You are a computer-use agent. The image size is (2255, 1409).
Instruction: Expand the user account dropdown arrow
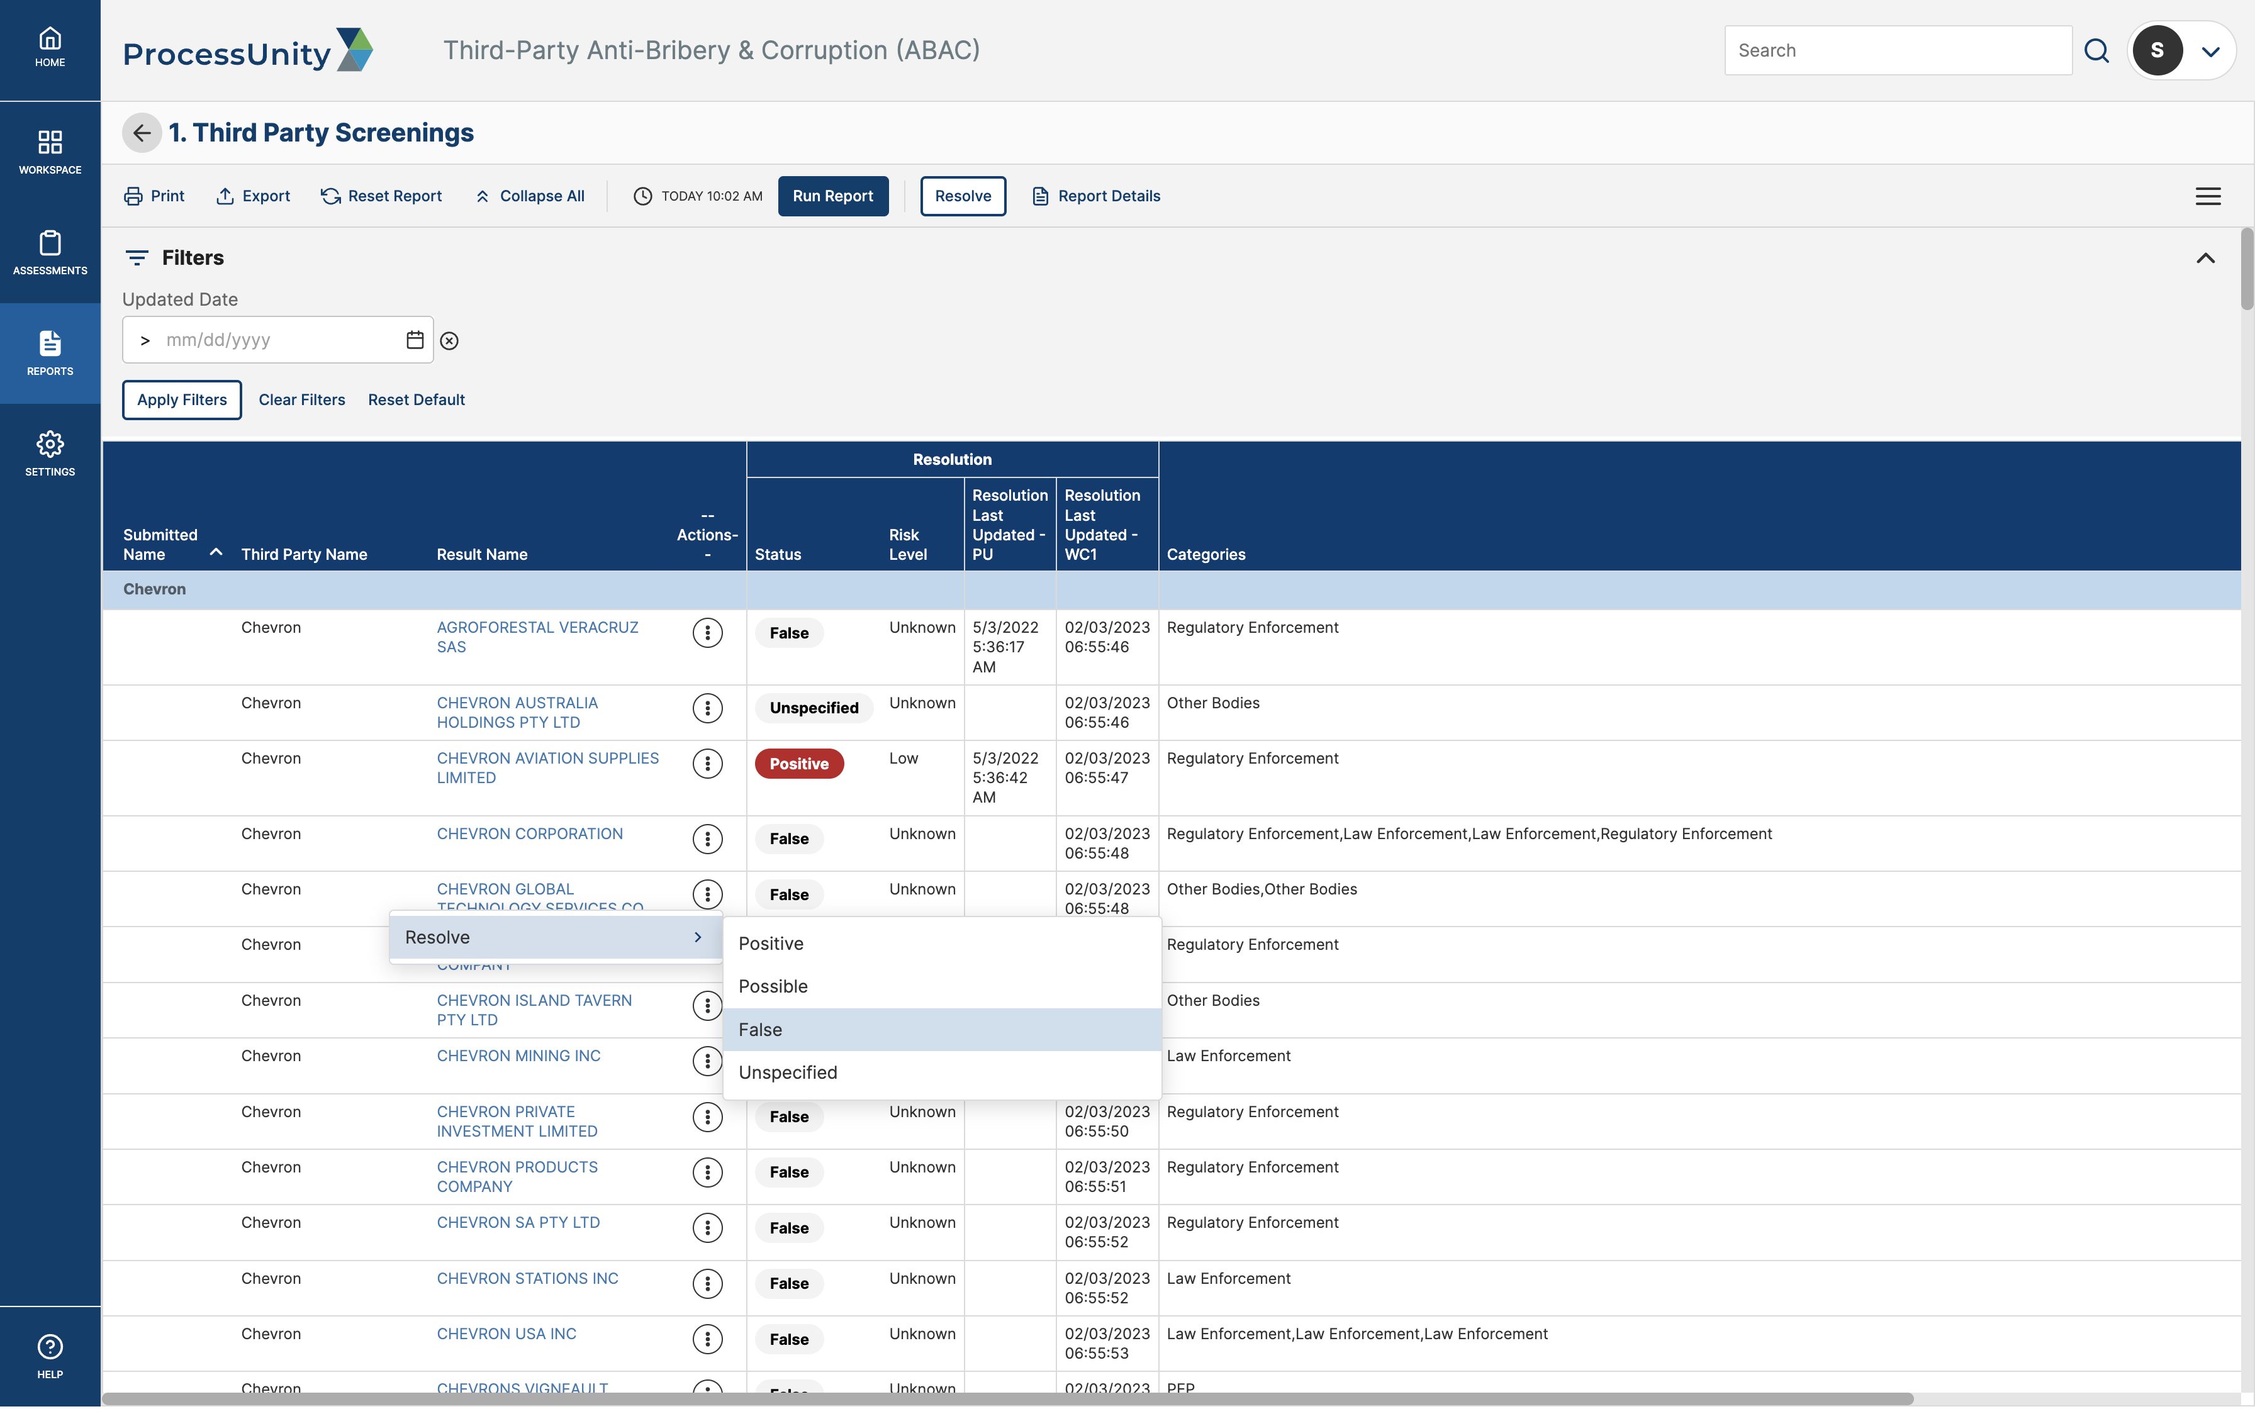pos(2210,51)
